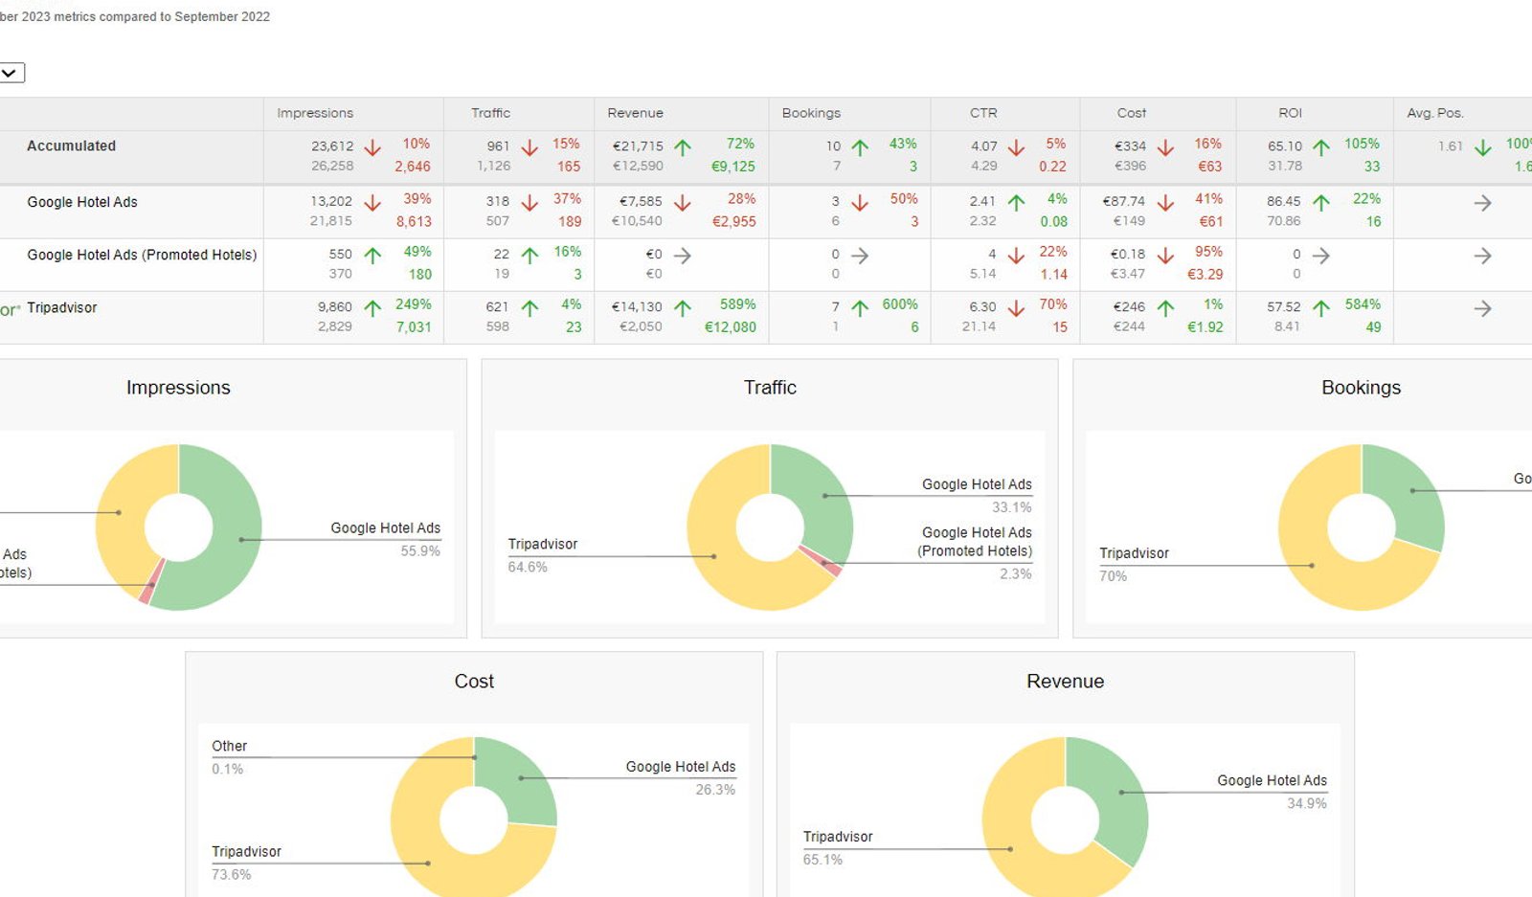Click Traffic up arrow in Promoted Hotels row

529,256
